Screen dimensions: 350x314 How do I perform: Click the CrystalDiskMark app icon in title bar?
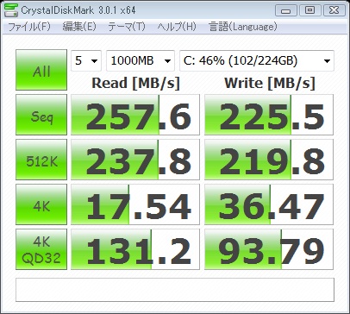pos(11,10)
